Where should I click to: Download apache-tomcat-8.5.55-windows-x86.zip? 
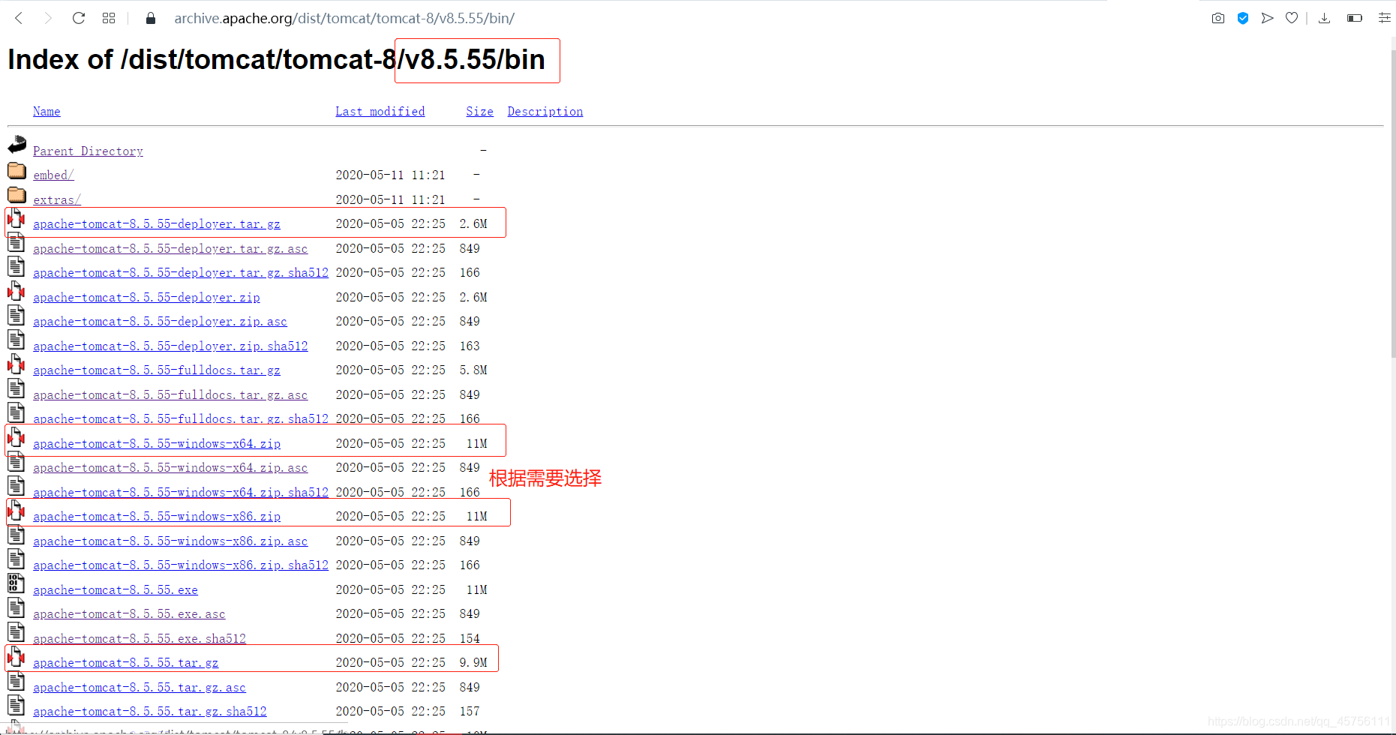(x=157, y=517)
